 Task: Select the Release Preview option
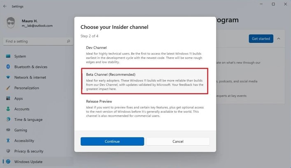click(x=144, y=108)
